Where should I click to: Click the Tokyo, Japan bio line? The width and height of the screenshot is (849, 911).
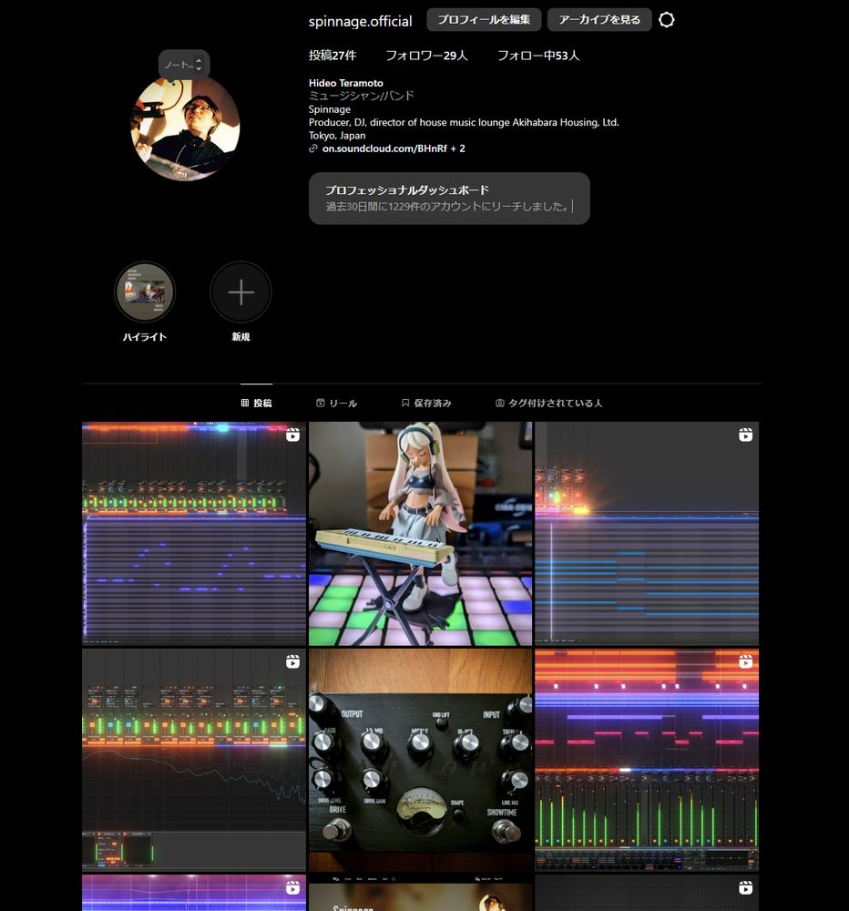[337, 136]
